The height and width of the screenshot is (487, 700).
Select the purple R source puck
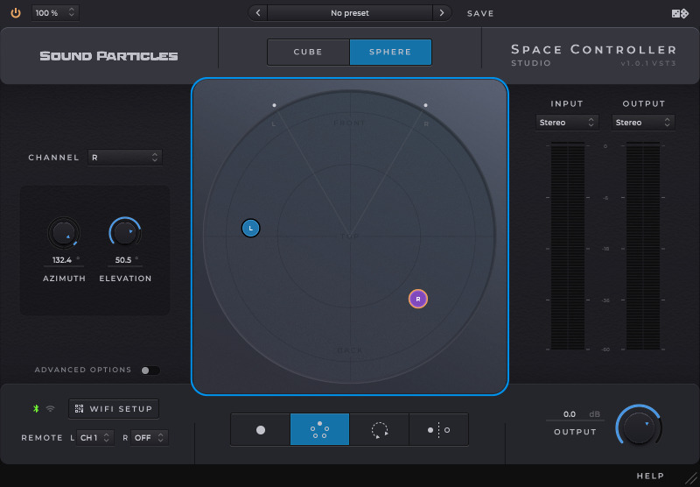[418, 299]
